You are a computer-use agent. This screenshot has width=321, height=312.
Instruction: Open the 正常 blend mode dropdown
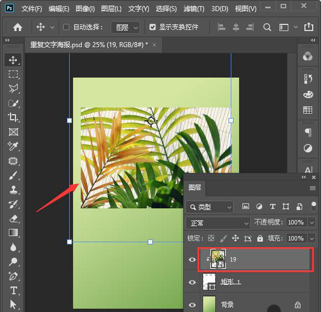coord(218,223)
